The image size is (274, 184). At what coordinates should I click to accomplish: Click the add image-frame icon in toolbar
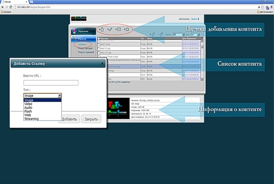118,29
